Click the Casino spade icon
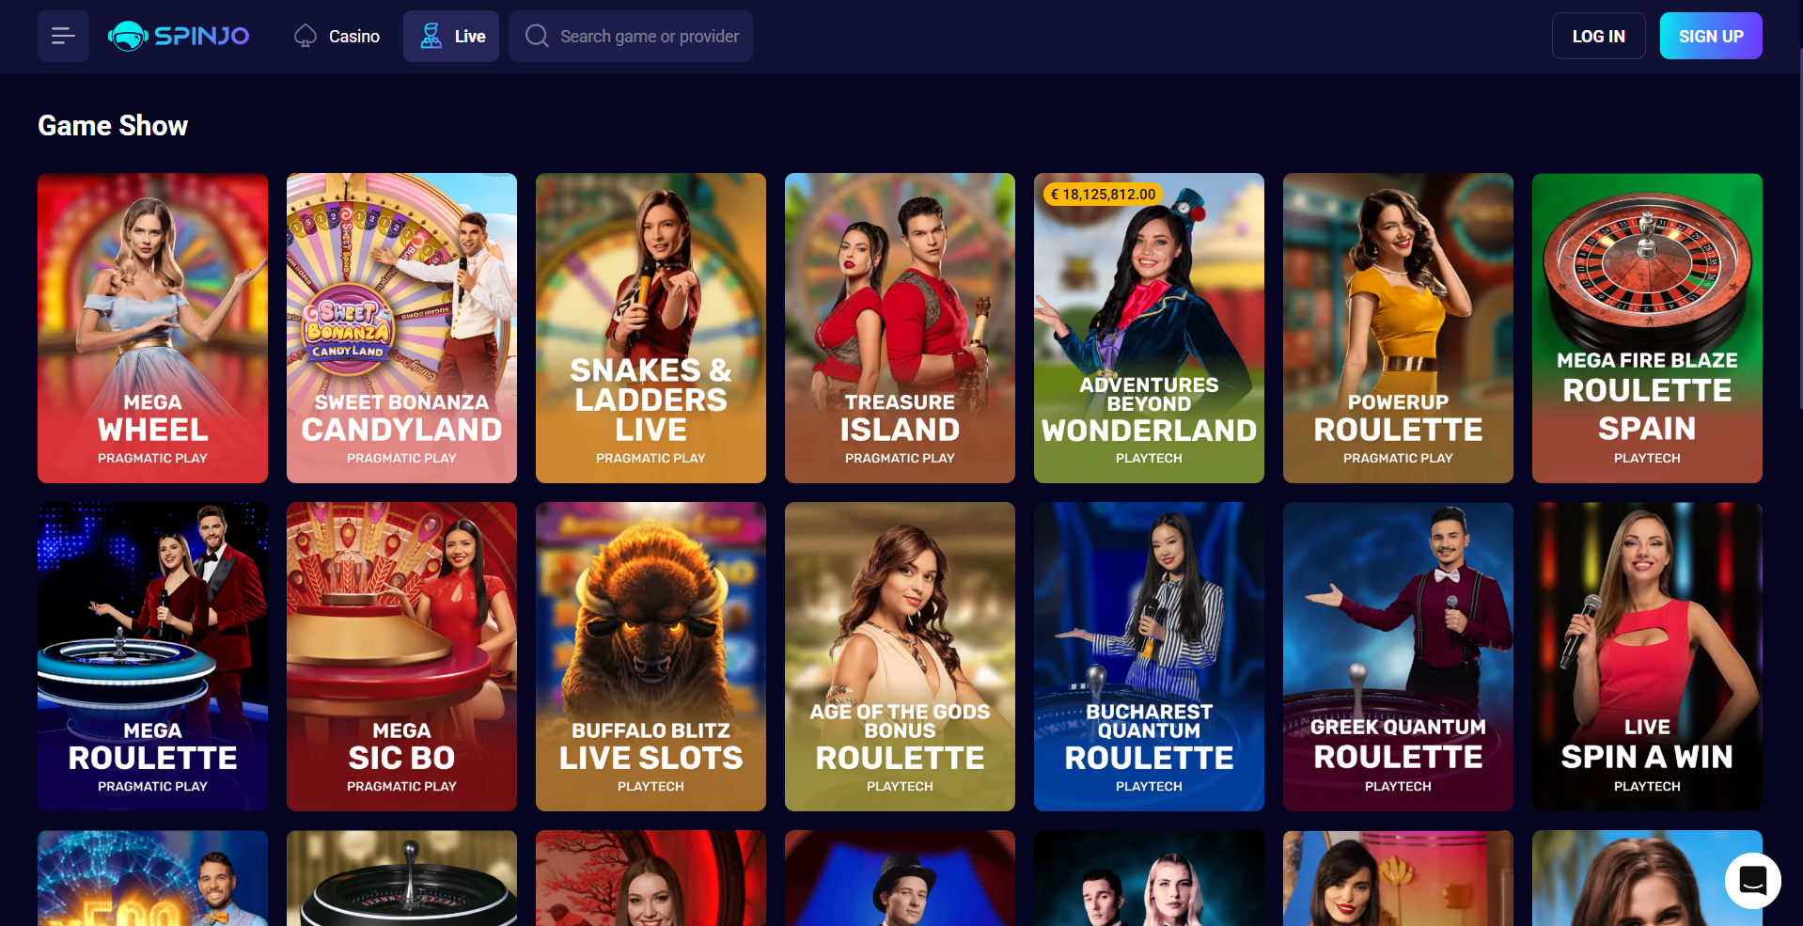Screen dimensions: 1803x926 tap(306, 37)
